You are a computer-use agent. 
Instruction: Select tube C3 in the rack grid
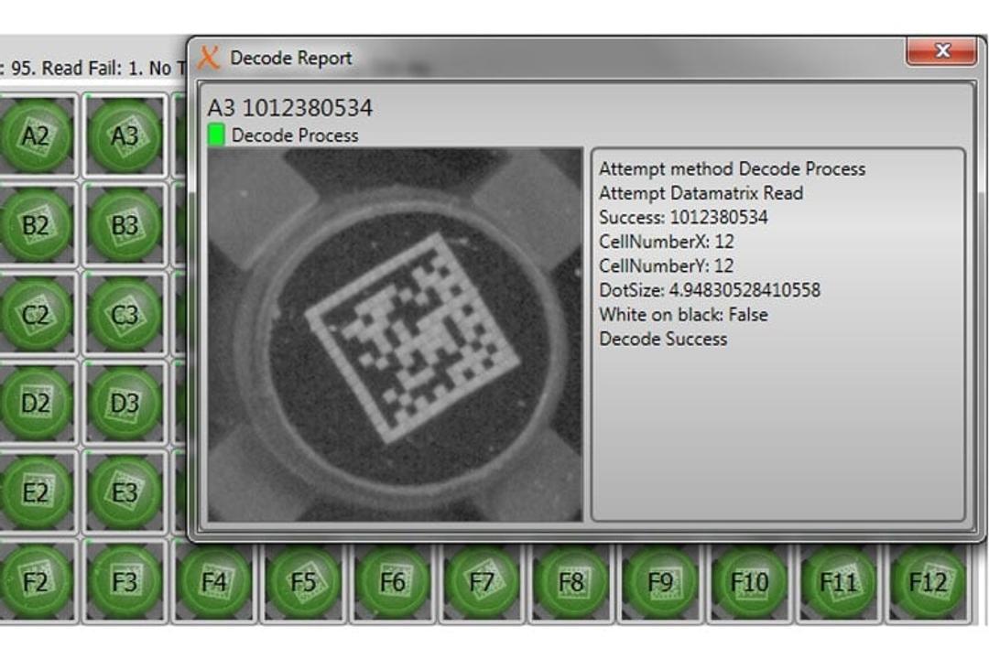(125, 314)
